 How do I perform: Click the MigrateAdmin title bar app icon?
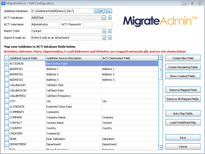(x=3, y=3)
